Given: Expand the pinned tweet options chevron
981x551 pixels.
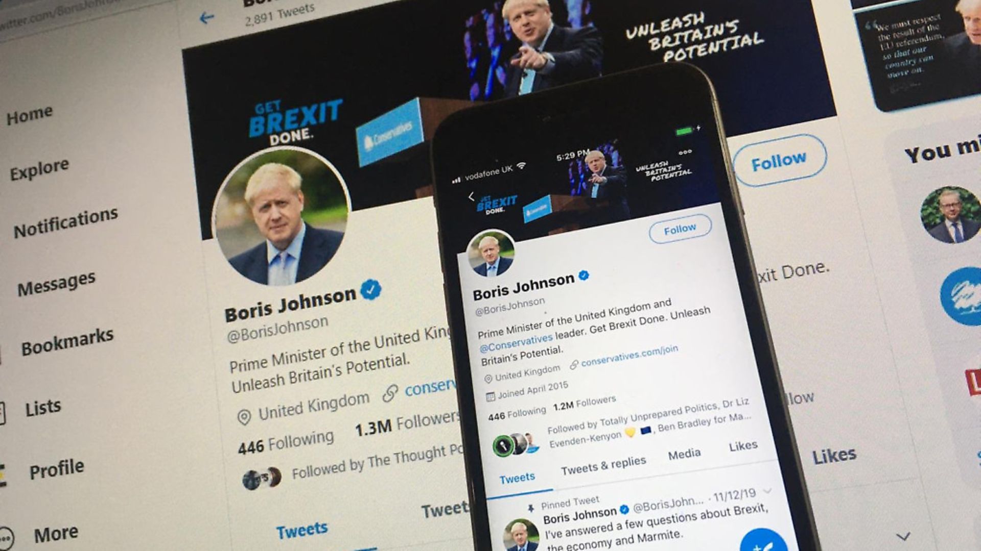Looking at the screenshot, I should click(767, 491).
